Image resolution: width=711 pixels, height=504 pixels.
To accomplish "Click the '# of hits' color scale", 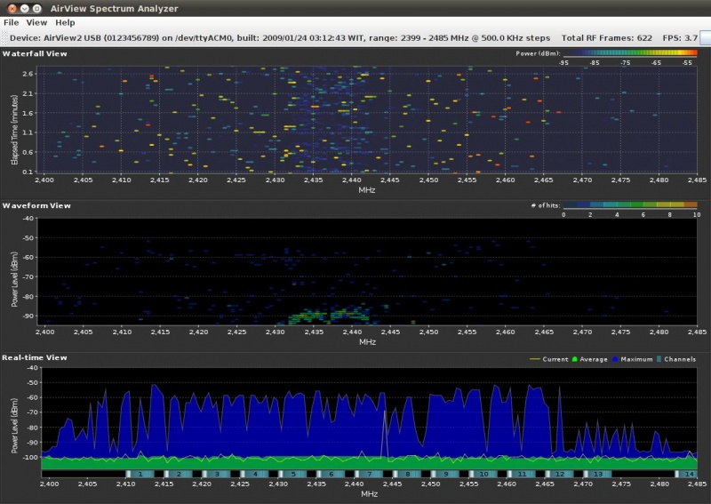I will 630,205.
